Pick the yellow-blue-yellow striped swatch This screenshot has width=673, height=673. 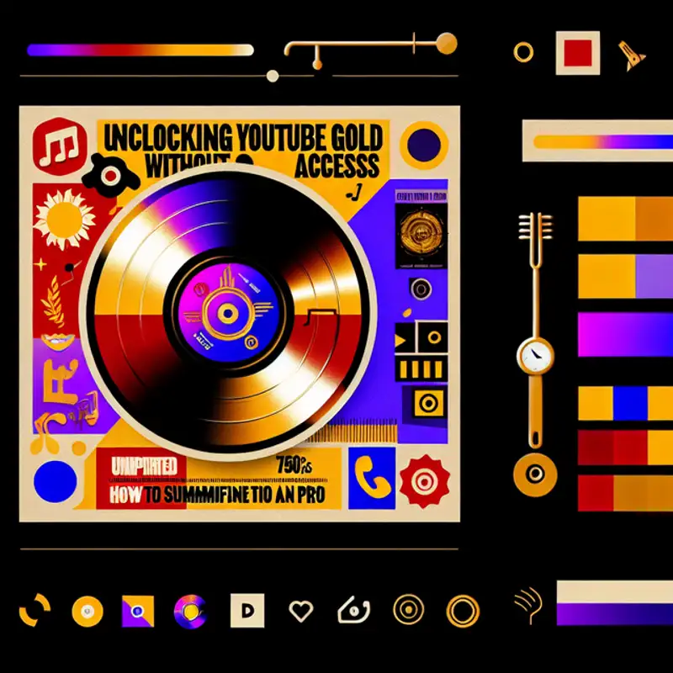[625, 403]
